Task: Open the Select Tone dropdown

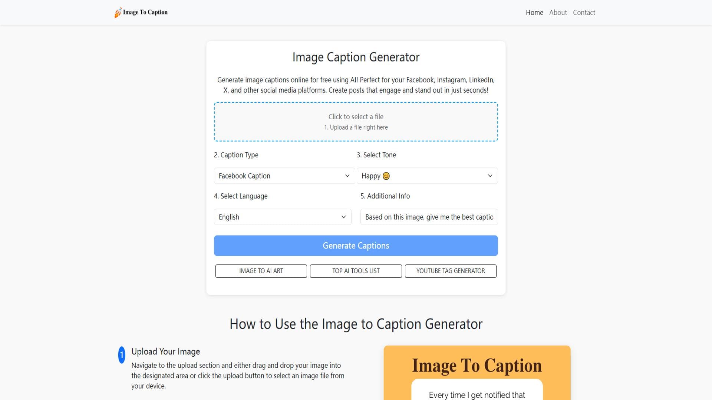Action: 427,176
